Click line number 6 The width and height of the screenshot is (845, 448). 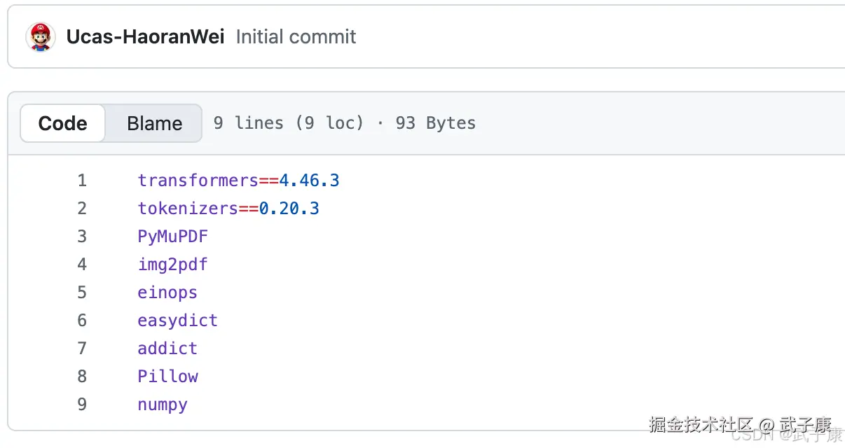pos(82,321)
